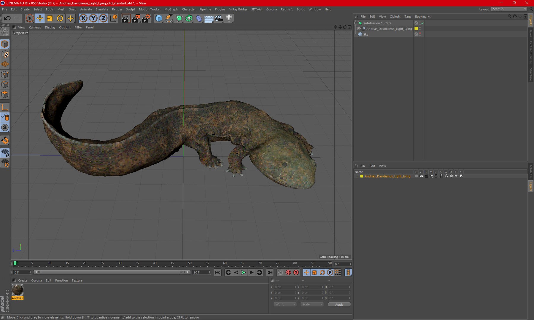
Task: Toggle Locked Workplane icon
Action: 5,153
